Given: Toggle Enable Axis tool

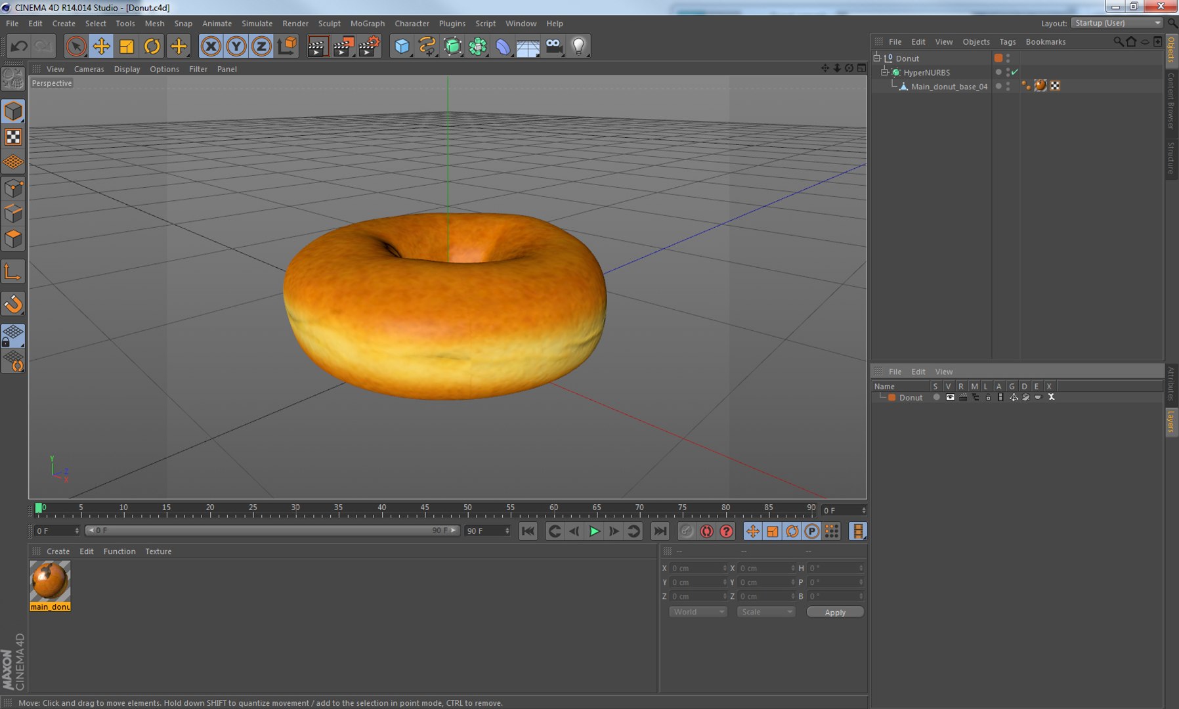Looking at the screenshot, I should (13, 272).
